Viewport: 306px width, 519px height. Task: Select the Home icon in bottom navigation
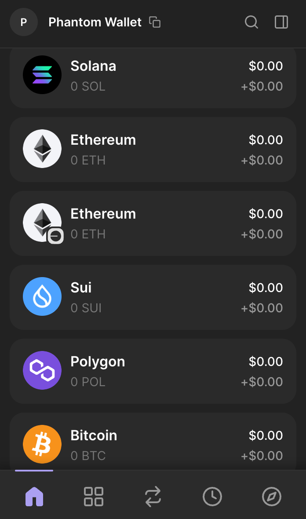[34, 496]
